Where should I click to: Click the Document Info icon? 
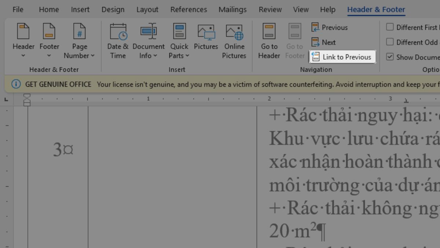point(148,32)
